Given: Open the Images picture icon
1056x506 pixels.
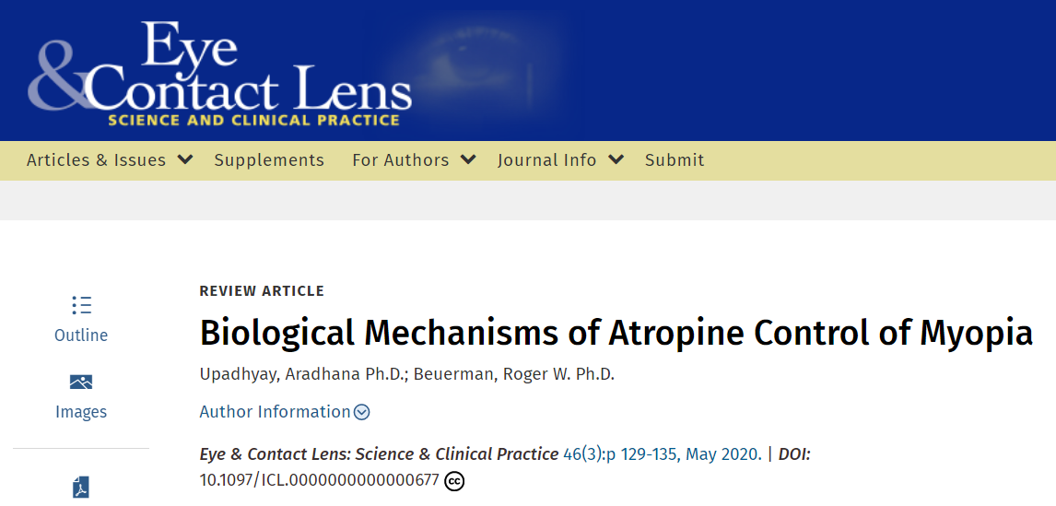Looking at the screenshot, I should (x=81, y=382).
